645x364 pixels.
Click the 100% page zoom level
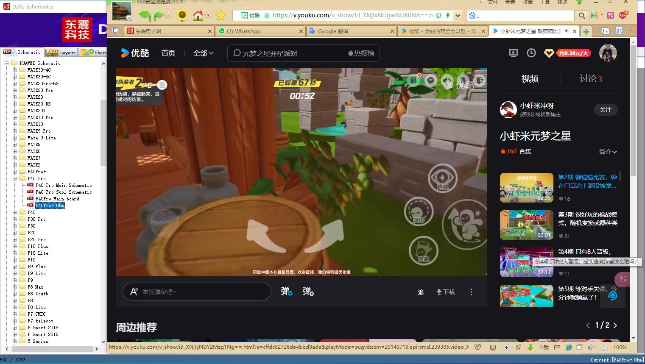click(620, 347)
